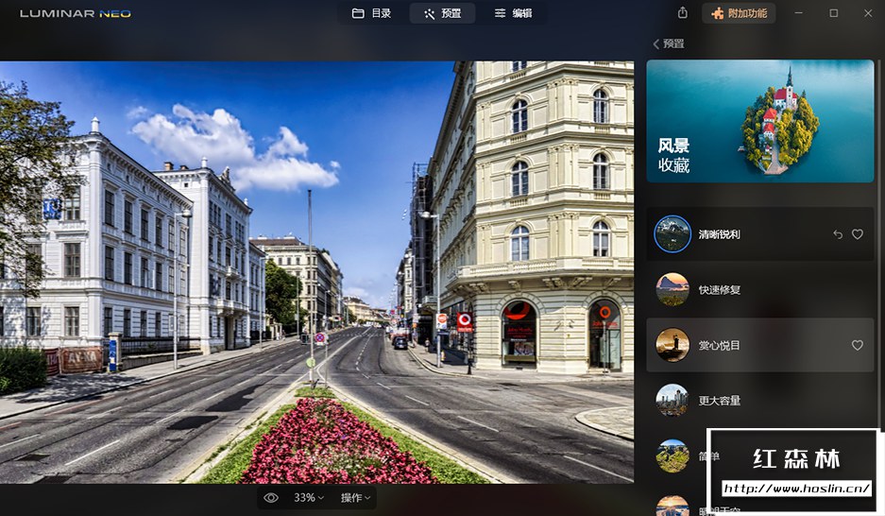
Task: Open the 风景收藏 collection banner
Action: point(759,121)
